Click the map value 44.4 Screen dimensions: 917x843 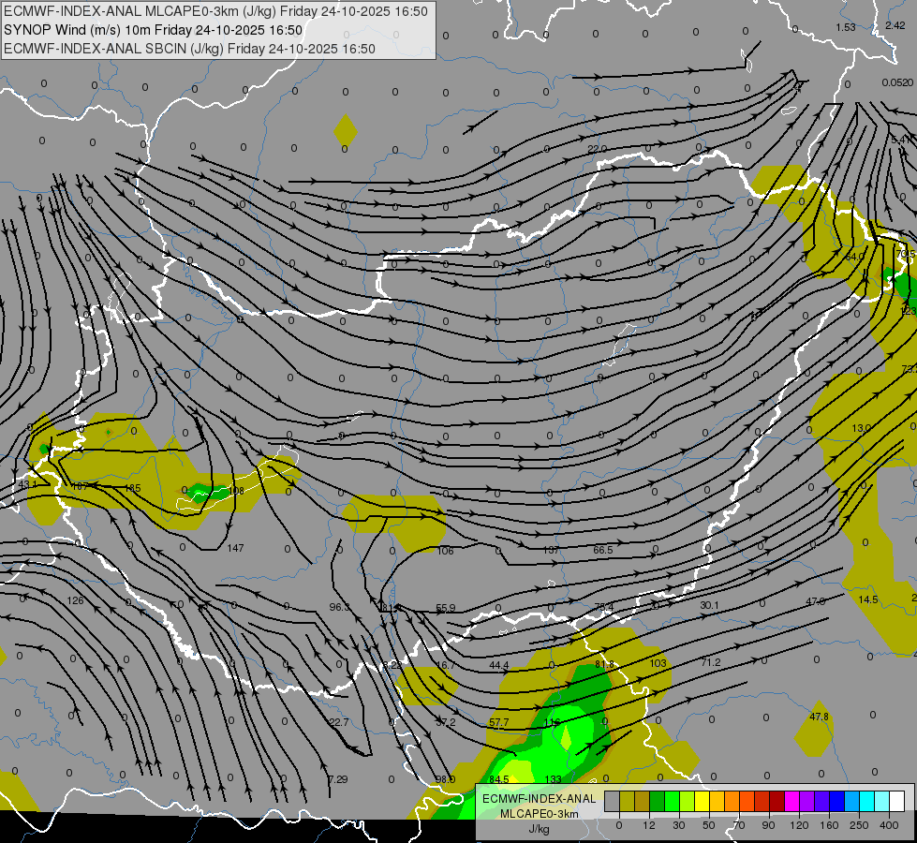click(499, 665)
